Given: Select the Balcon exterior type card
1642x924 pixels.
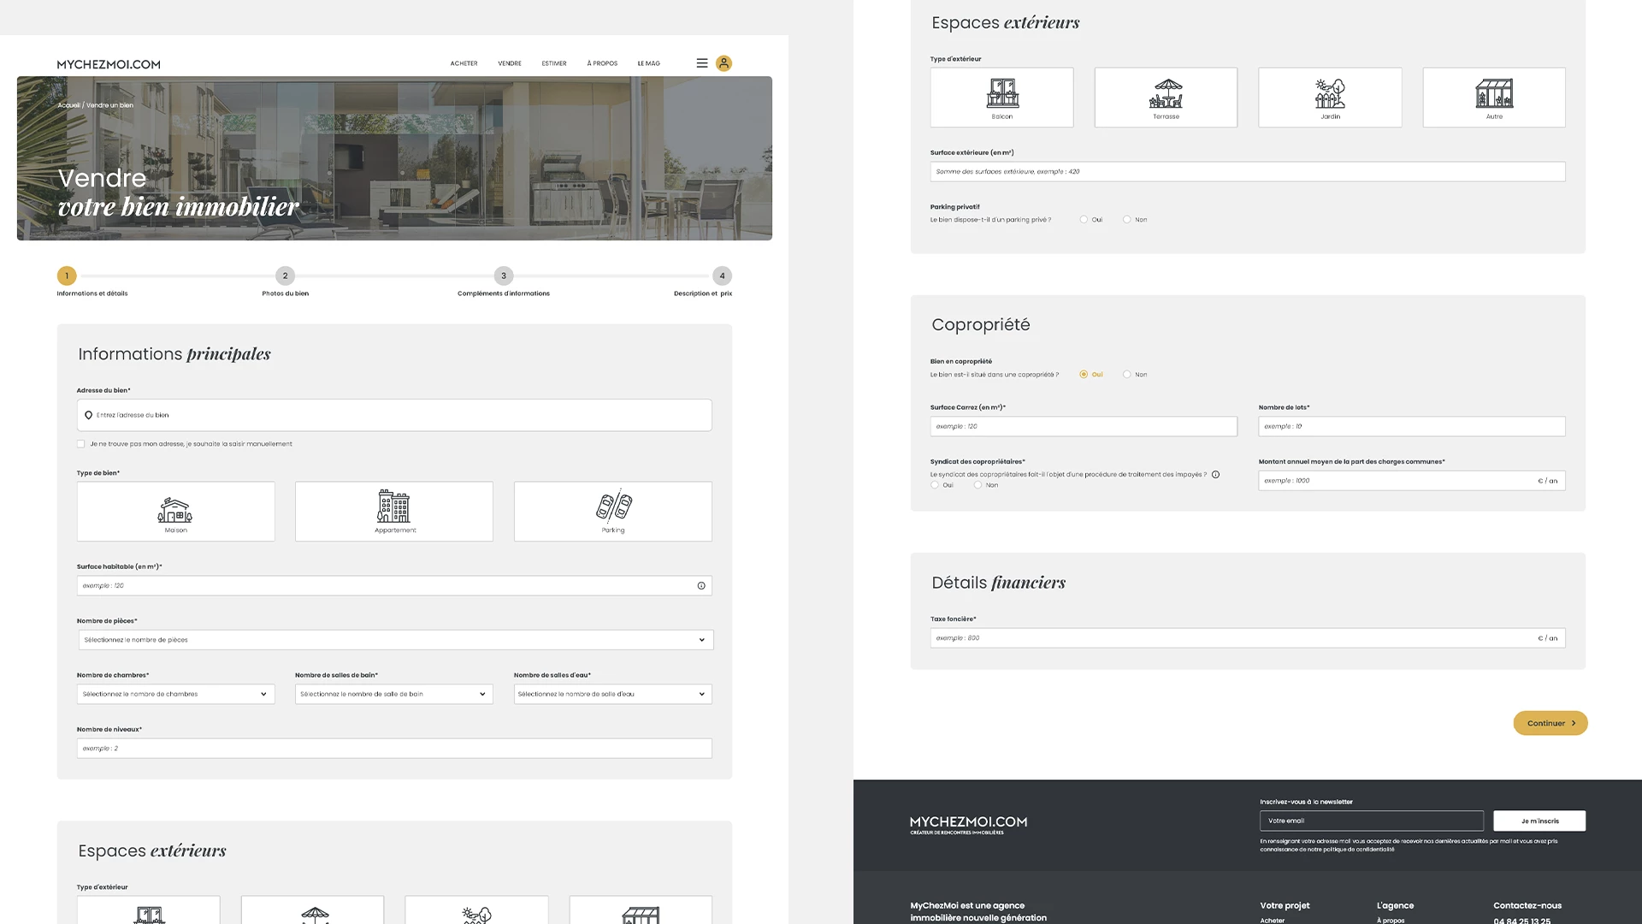Looking at the screenshot, I should tap(1002, 98).
